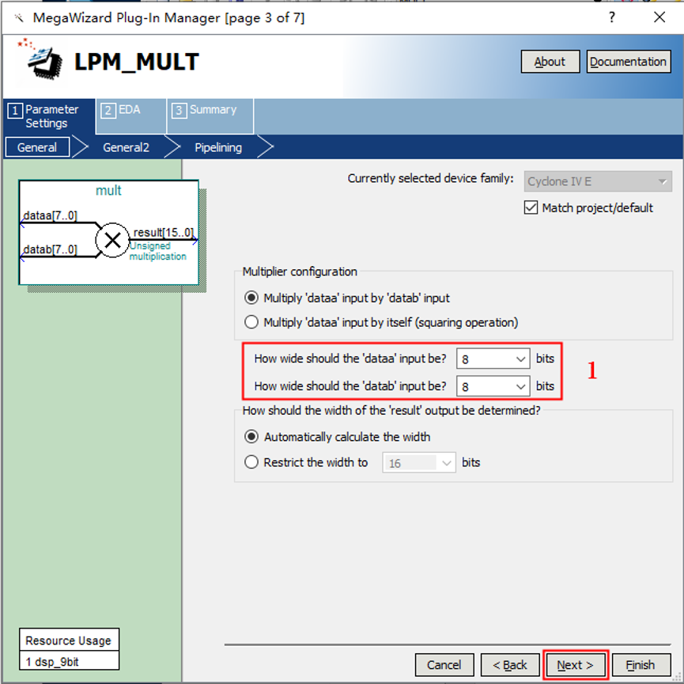Viewport: 684px width, 684px height.
Task: Click the multiplier circle symbol in diagram
Action: (112, 241)
